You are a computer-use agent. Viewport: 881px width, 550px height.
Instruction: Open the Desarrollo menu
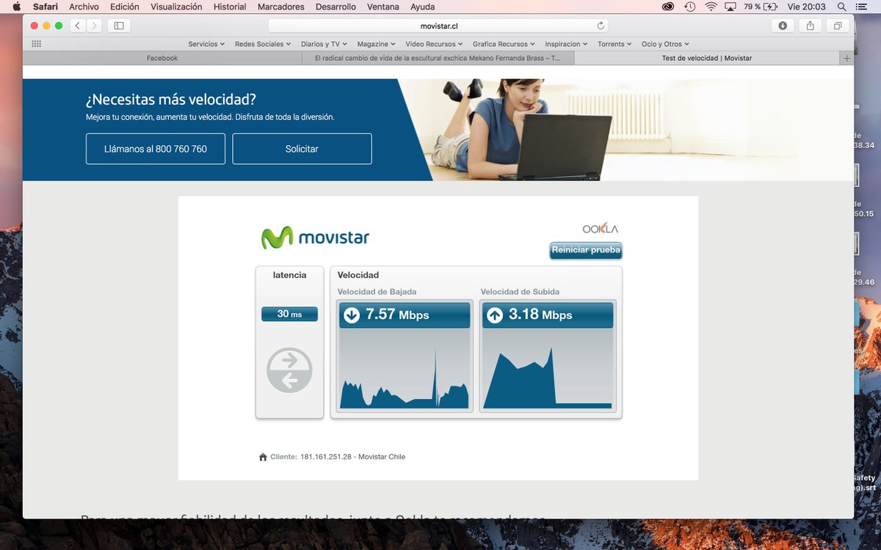click(x=336, y=7)
